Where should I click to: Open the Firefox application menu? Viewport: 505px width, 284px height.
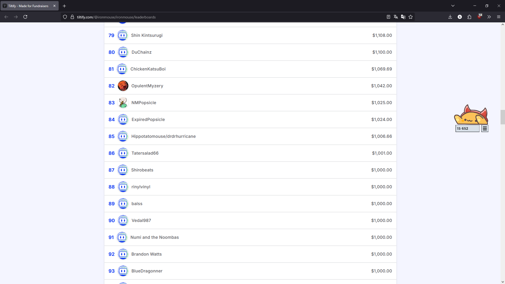point(499,17)
